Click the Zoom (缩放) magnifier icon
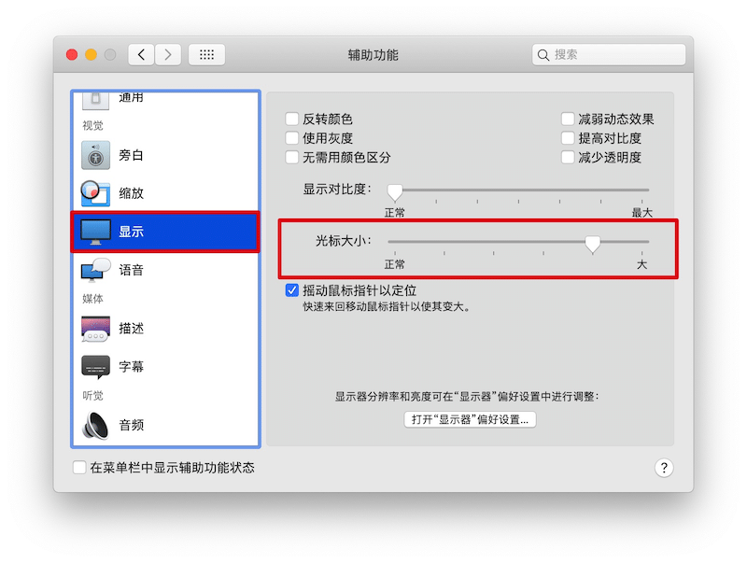747x563 pixels. click(95, 193)
